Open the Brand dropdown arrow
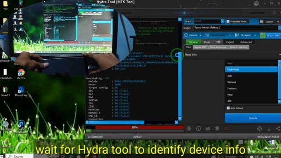The height and width of the screenshot is (158, 281). [x=223, y=22]
